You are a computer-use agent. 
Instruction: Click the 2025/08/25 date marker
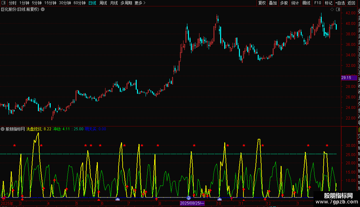pos(192,203)
